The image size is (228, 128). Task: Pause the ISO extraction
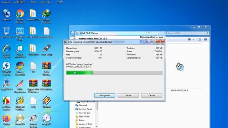[x=128, y=96]
